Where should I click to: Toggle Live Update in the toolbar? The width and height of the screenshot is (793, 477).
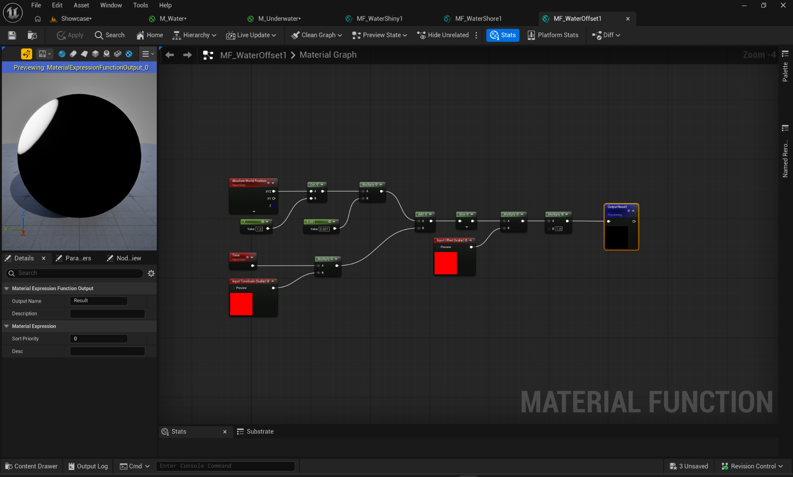click(251, 35)
